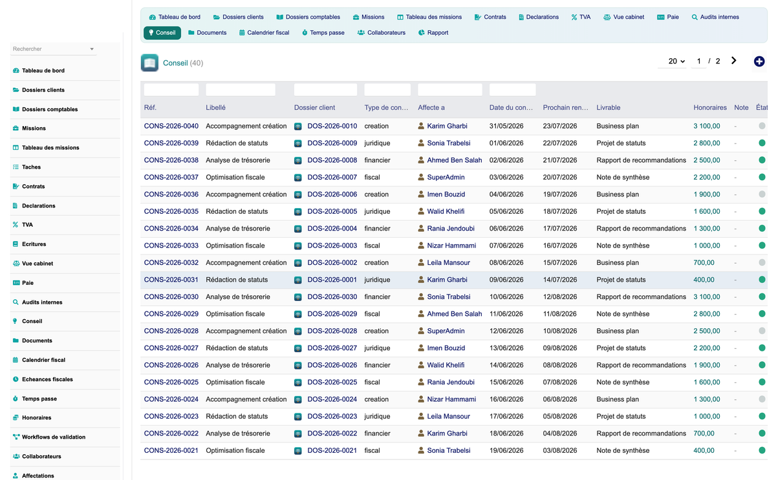
Task: Click the Audits internes magnifier icon in sidebar
Action: (16, 302)
